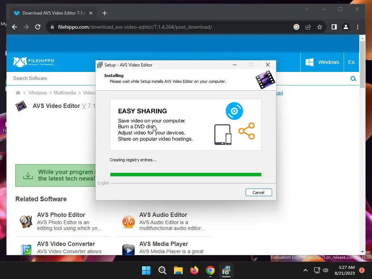Click the AVS Photo Editor icon
Screen dimensions: 372x279
click(x=26, y=222)
